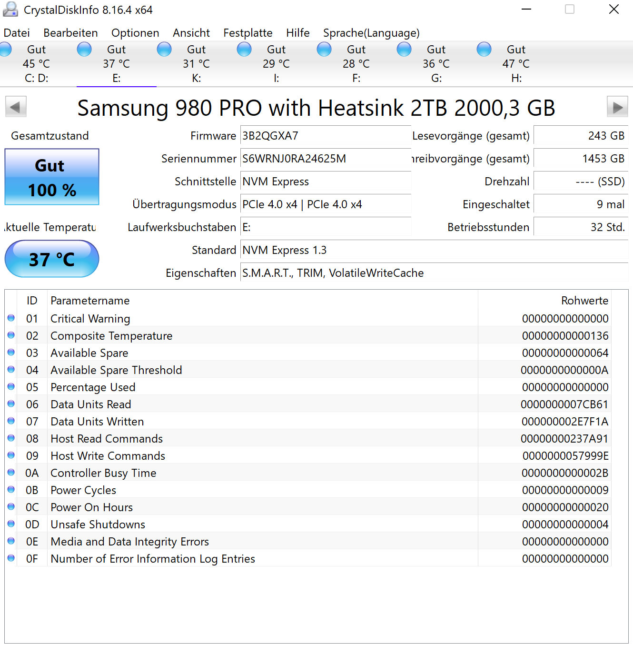Click the Eigenschaften field with S.M.A.R.T., TRIM
Viewport: 633px width, 646px height.
[x=434, y=273]
